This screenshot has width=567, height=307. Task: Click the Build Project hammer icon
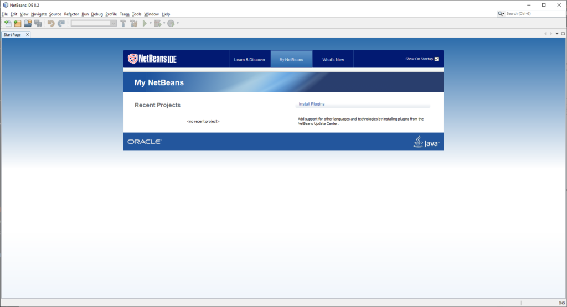tap(123, 23)
